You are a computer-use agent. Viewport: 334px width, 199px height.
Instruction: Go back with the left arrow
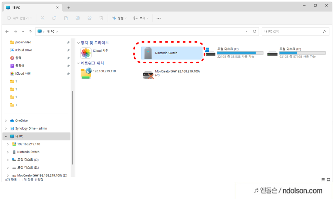coord(7,32)
